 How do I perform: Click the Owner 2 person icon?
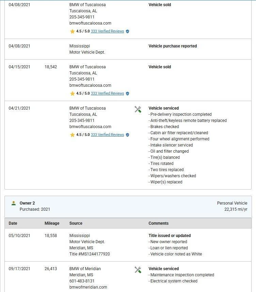[x=14, y=203]
